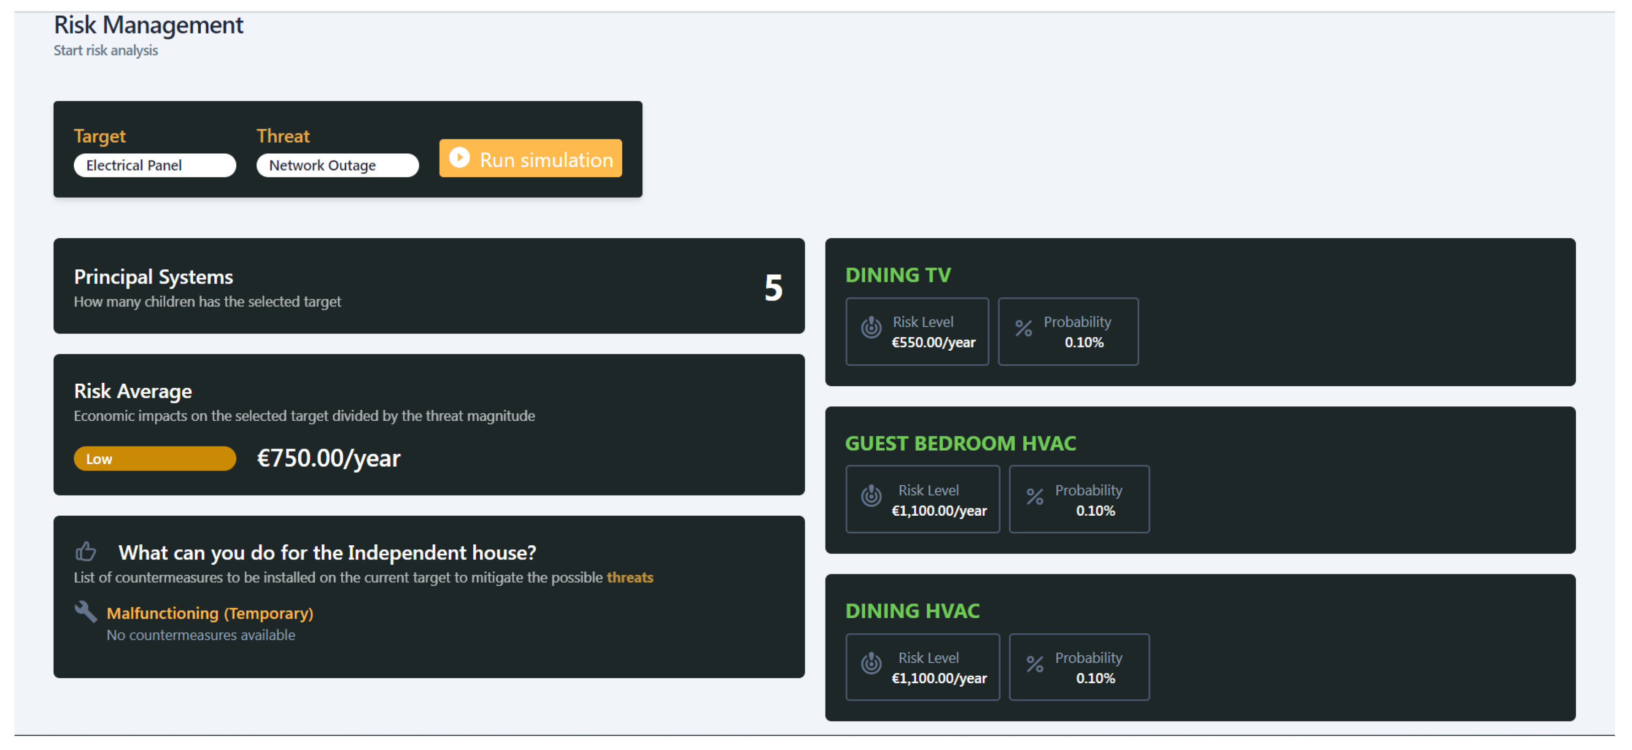The image size is (1632, 750).
Task: Click the Low risk level bar
Action: pyautogui.click(x=155, y=459)
